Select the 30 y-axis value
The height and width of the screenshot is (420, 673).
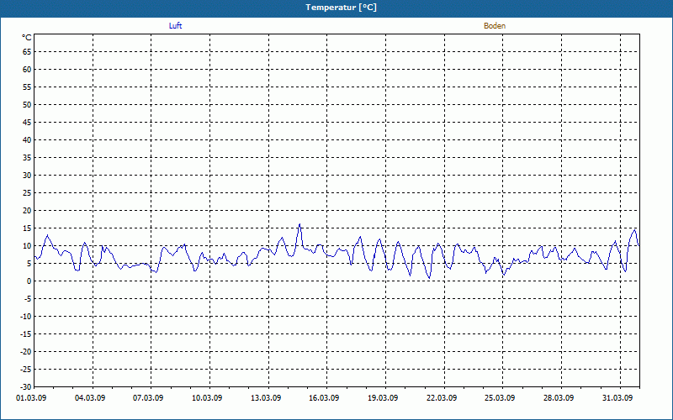(x=27, y=176)
